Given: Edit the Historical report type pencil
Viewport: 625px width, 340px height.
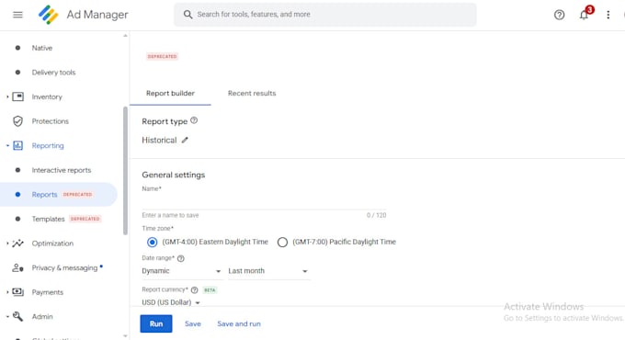Looking at the screenshot, I should pyautogui.click(x=185, y=140).
